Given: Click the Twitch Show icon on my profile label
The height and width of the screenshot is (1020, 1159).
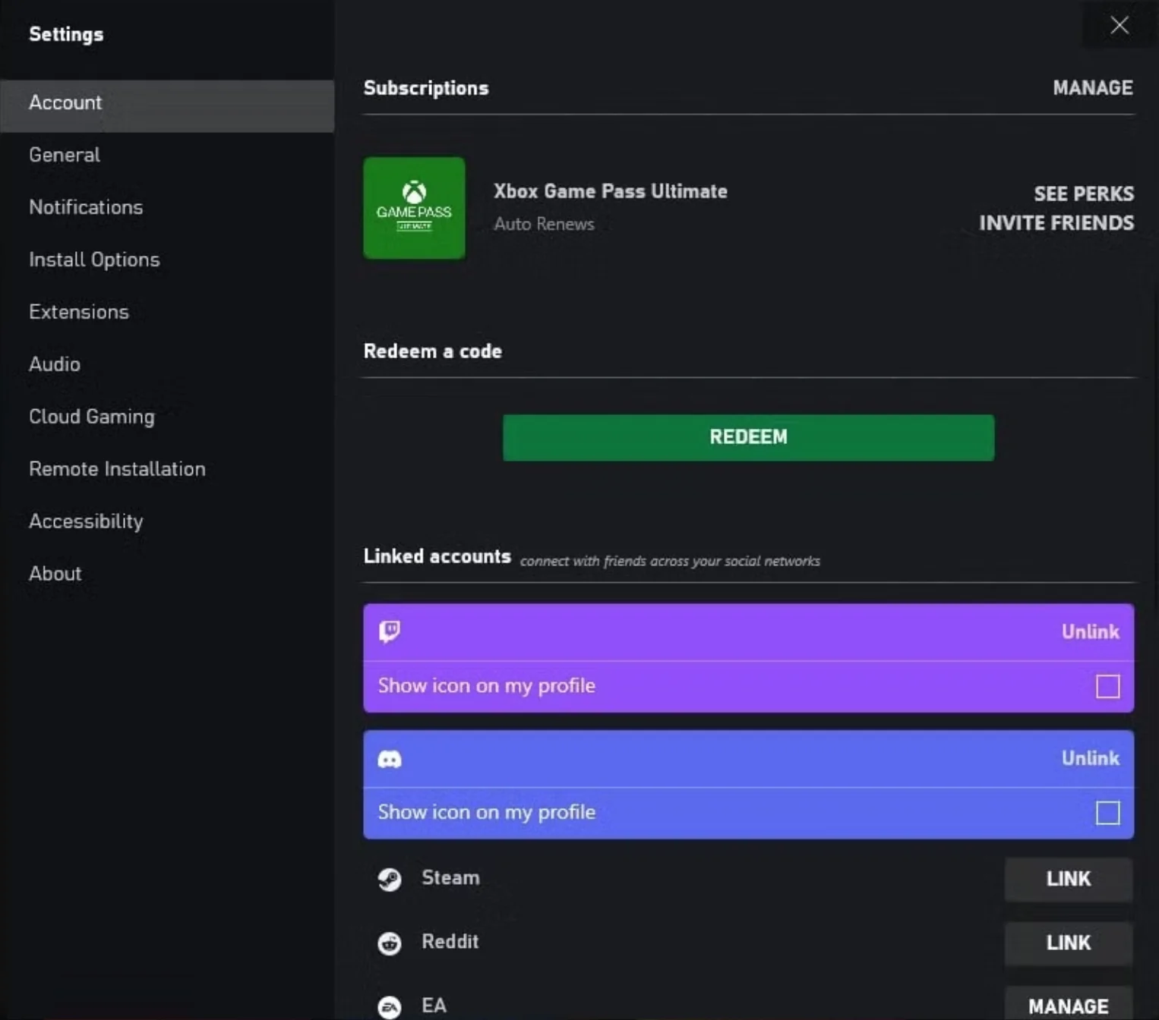Looking at the screenshot, I should click(487, 686).
